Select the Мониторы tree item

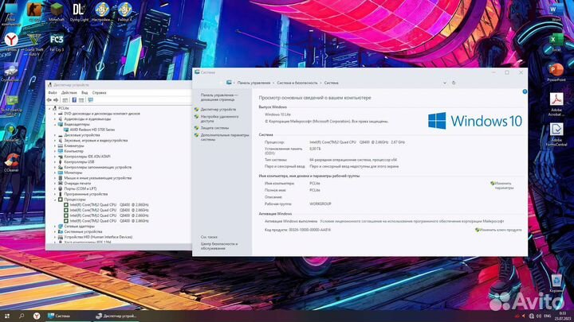click(73, 173)
